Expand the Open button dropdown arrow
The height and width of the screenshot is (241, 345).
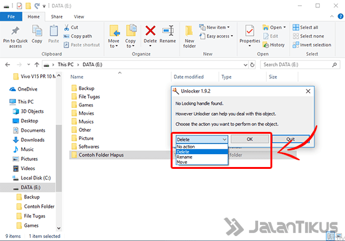pyautogui.click(x=285, y=28)
